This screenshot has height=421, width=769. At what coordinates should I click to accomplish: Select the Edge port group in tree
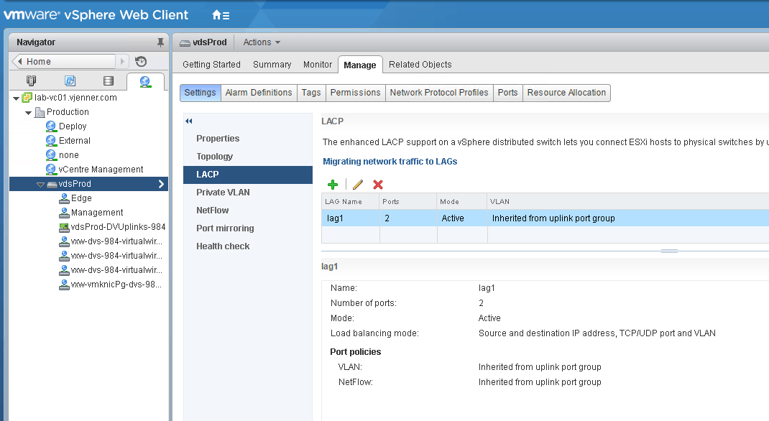81,198
